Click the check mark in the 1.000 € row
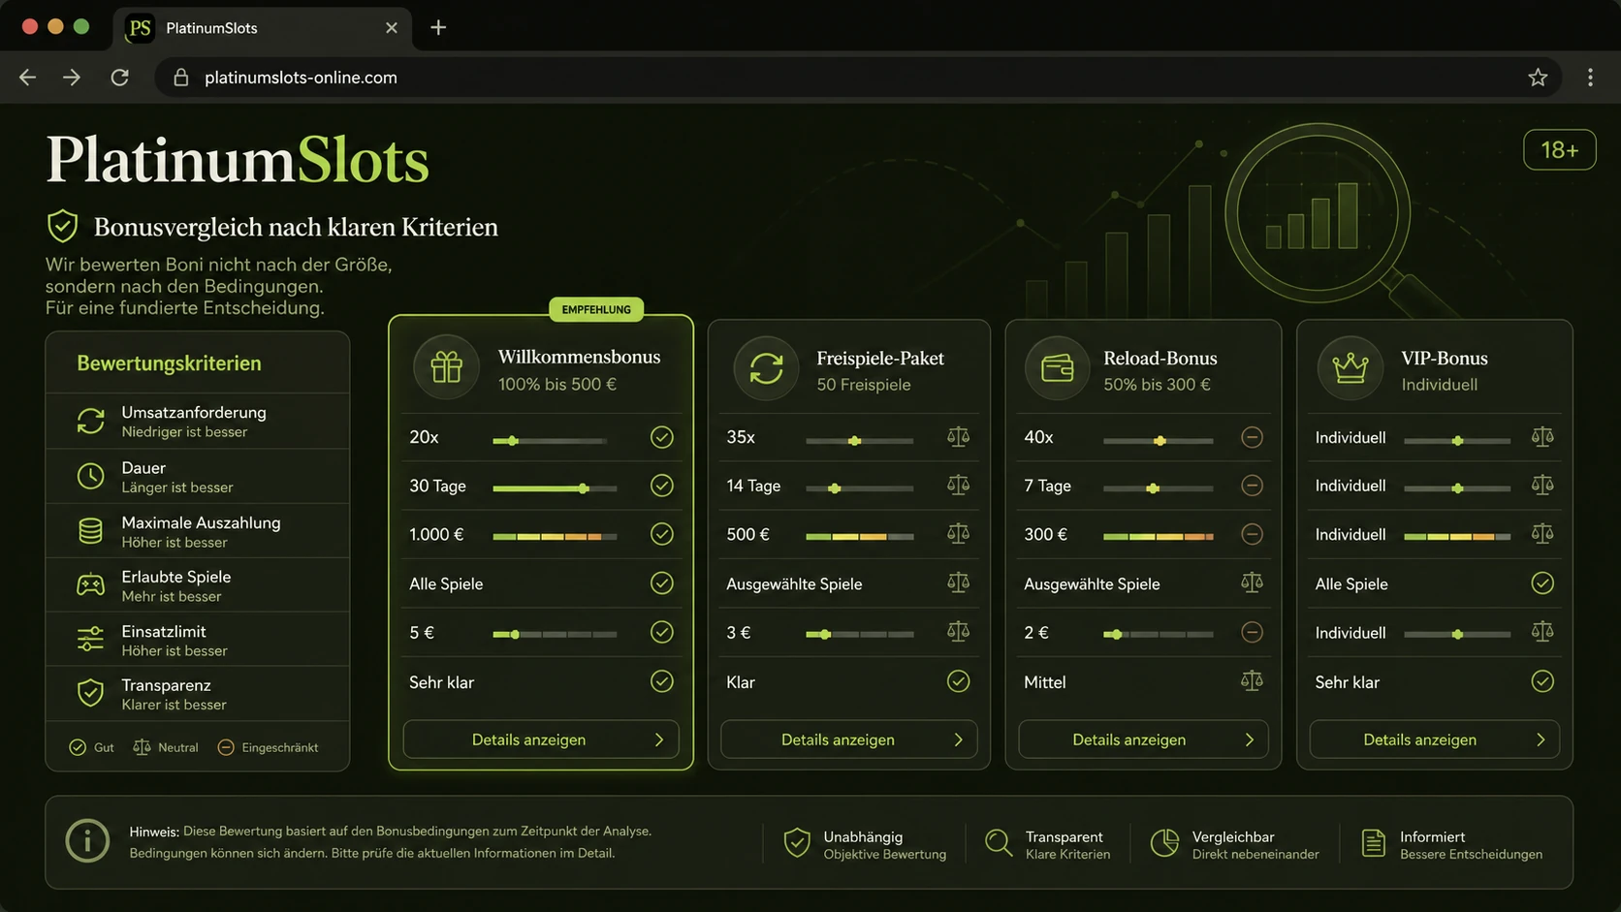Viewport: 1621px width, 912px height. [662, 534]
